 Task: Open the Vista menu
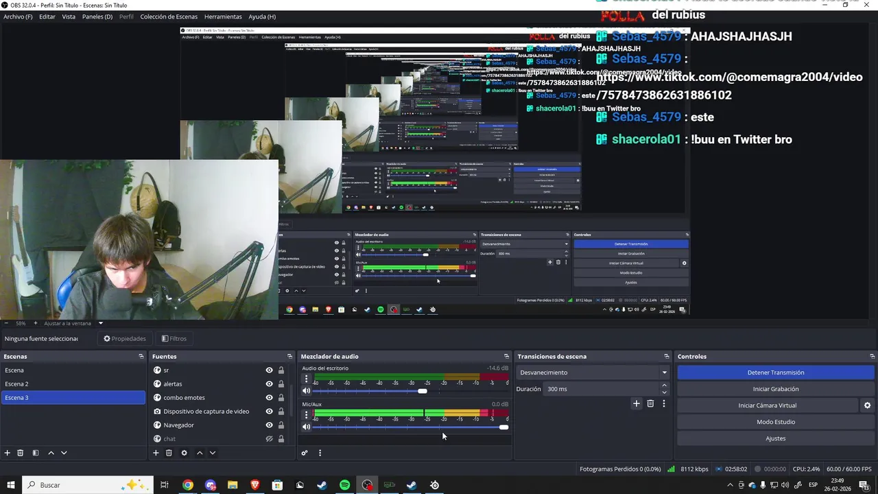[69, 16]
